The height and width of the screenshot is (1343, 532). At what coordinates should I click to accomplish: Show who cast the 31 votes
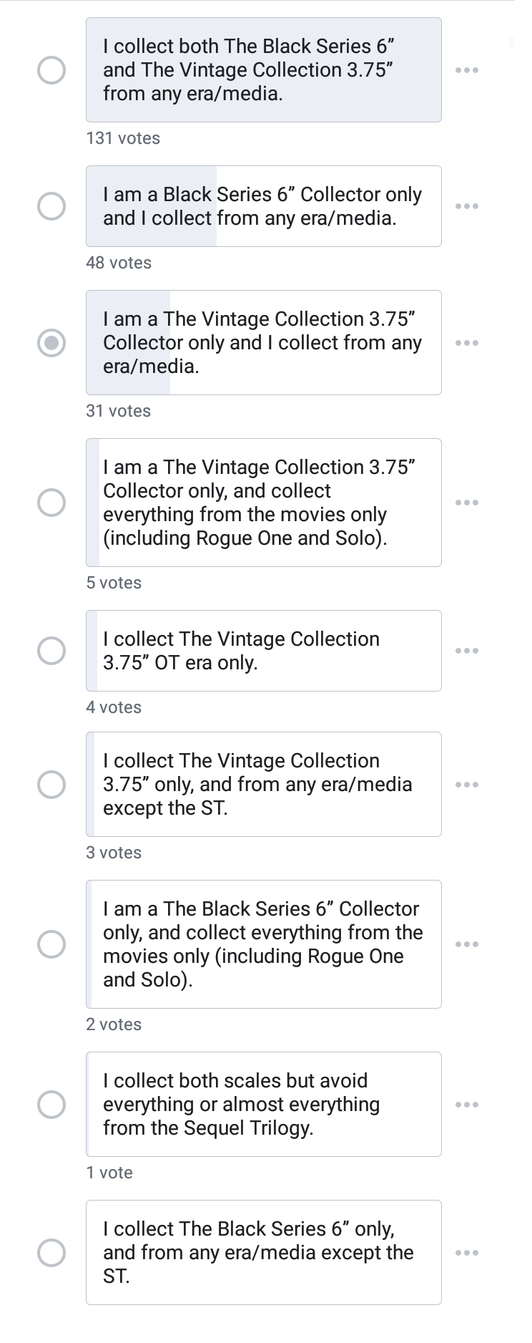click(x=118, y=411)
